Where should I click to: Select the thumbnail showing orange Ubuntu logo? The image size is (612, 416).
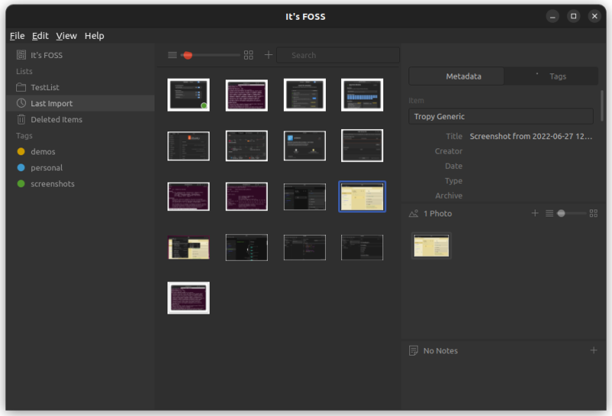point(188,146)
